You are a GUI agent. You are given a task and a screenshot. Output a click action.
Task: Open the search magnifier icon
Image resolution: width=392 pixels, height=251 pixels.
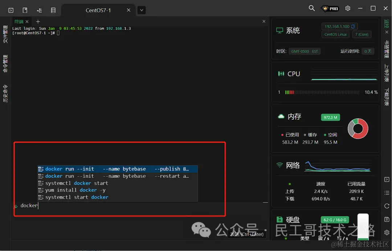coord(311,8)
